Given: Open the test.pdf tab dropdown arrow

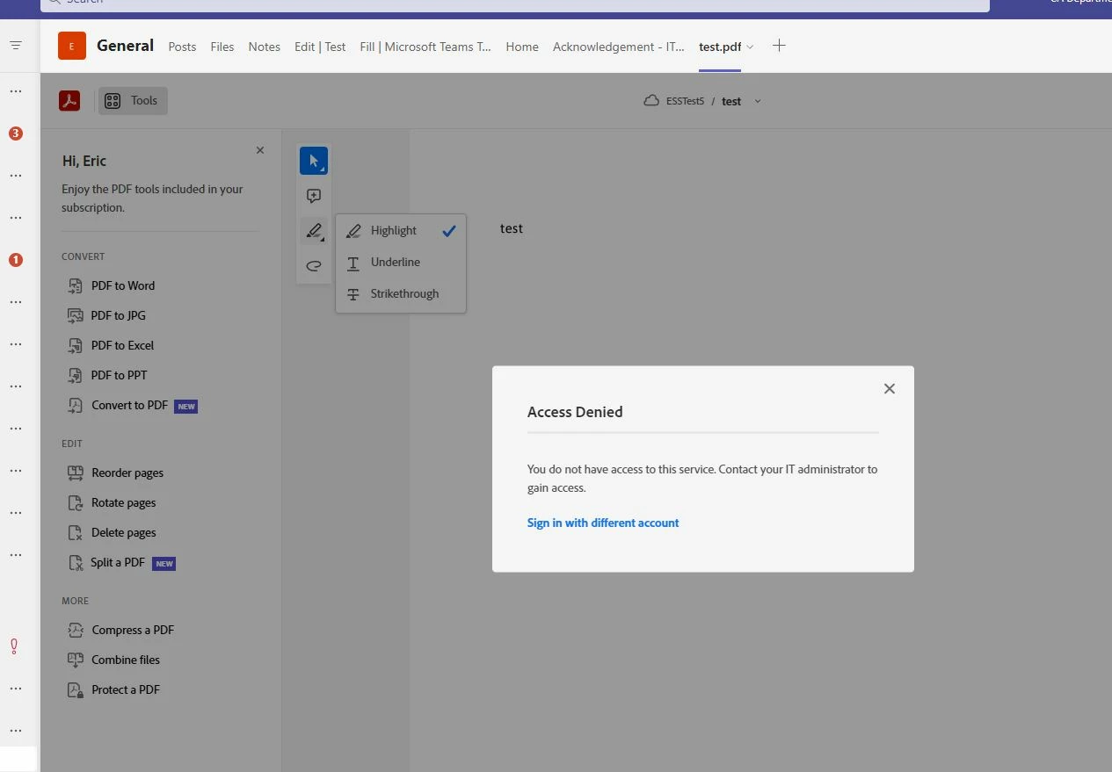Looking at the screenshot, I should pyautogui.click(x=750, y=47).
